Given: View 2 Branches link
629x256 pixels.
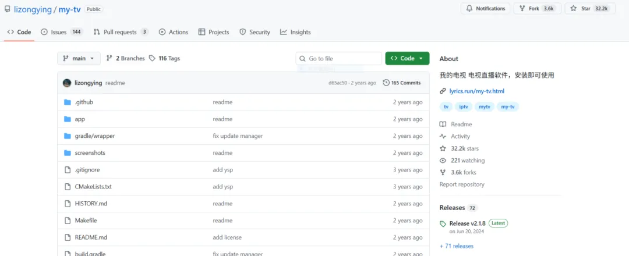Looking at the screenshot, I should coord(125,59).
